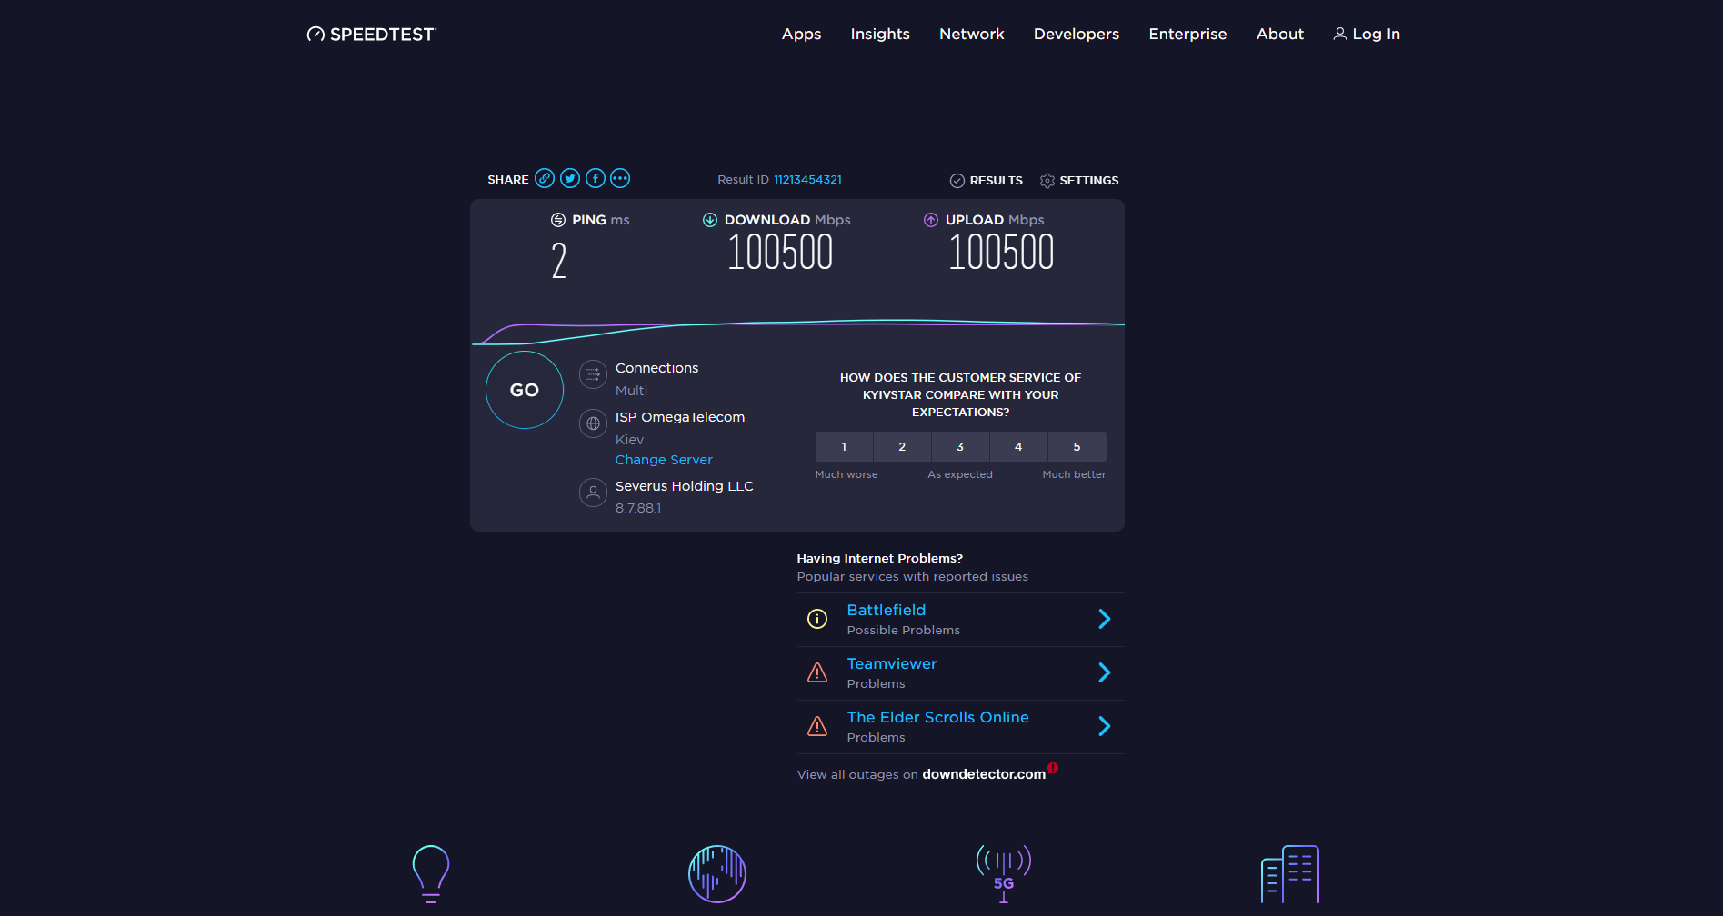The width and height of the screenshot is (1723, 916).
Task: Click the Results checkmark icon
Action: (x=957, y=181)
